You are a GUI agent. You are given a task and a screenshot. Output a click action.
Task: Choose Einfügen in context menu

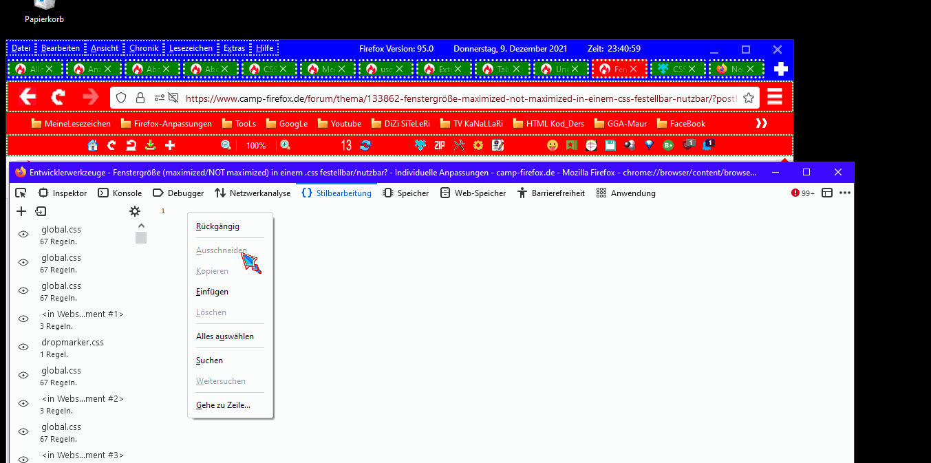pyautogui.click(x=231, y=292)
